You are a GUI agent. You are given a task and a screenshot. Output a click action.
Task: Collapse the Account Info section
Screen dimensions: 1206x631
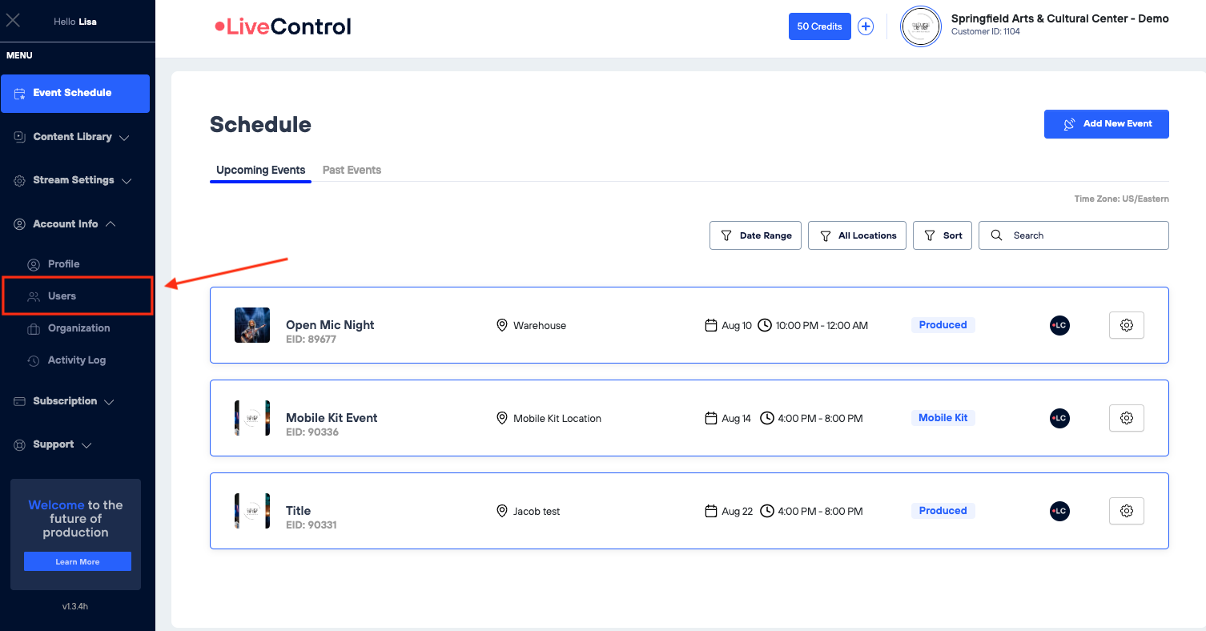click(66, 224)
